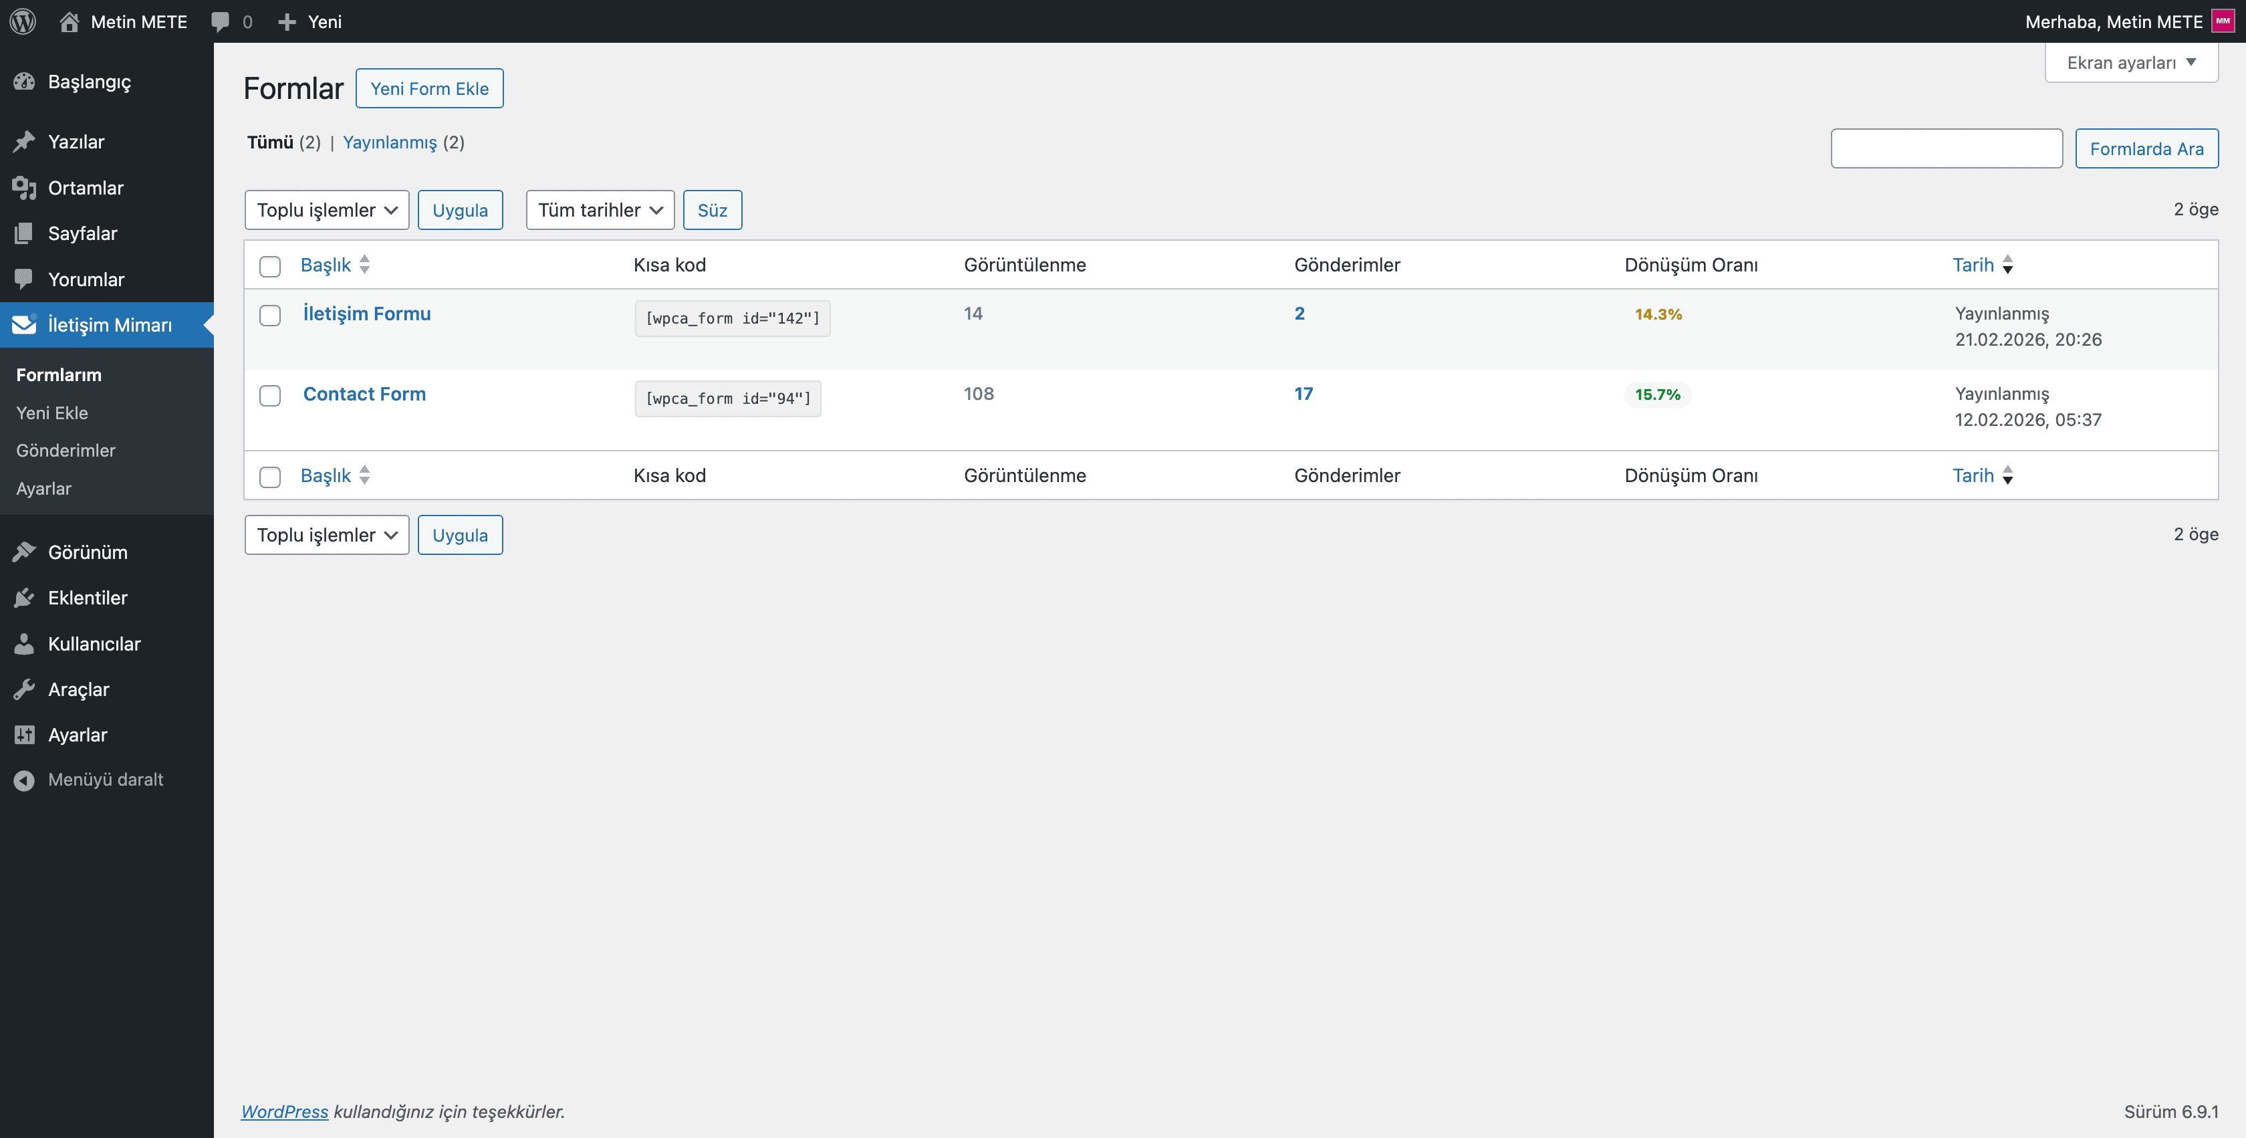Open the Ortamlar media icon
The image size is (2246, 1138).
point(23,187)
